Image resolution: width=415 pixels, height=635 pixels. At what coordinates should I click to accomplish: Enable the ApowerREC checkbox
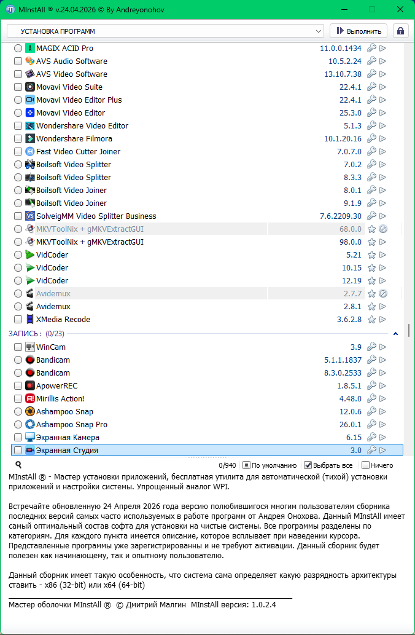point(18,386)
